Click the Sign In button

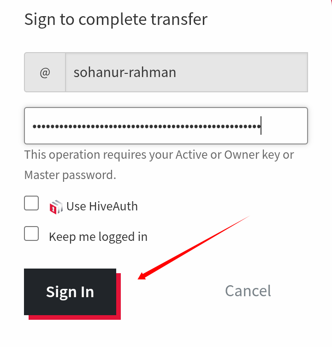pyautogui.click(x=70, y=292)
